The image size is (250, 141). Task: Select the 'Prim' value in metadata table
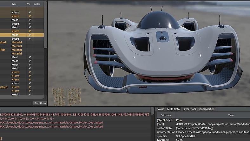(179, 120)
